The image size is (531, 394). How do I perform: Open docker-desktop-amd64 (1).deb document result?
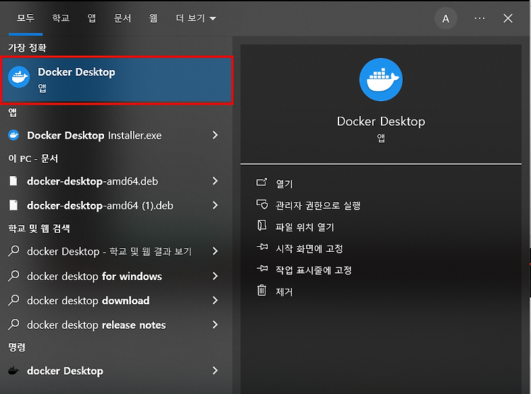116,206
